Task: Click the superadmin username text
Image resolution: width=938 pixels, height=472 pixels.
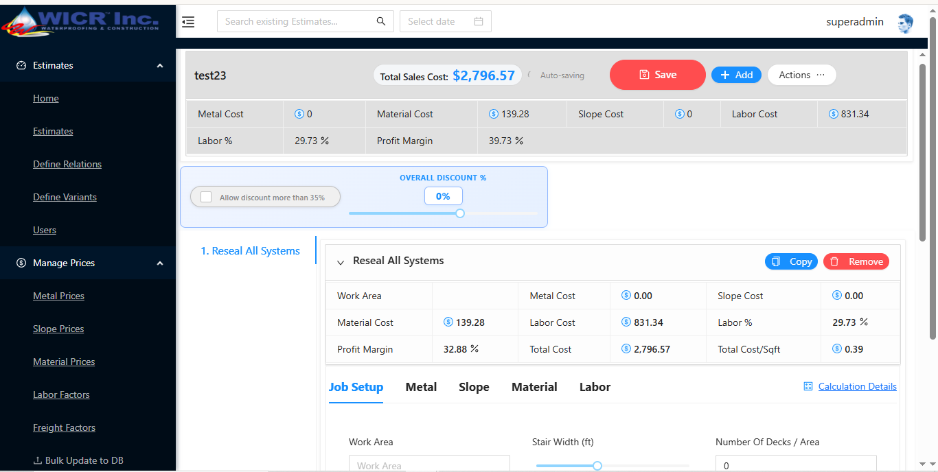Action: point(855,22)
